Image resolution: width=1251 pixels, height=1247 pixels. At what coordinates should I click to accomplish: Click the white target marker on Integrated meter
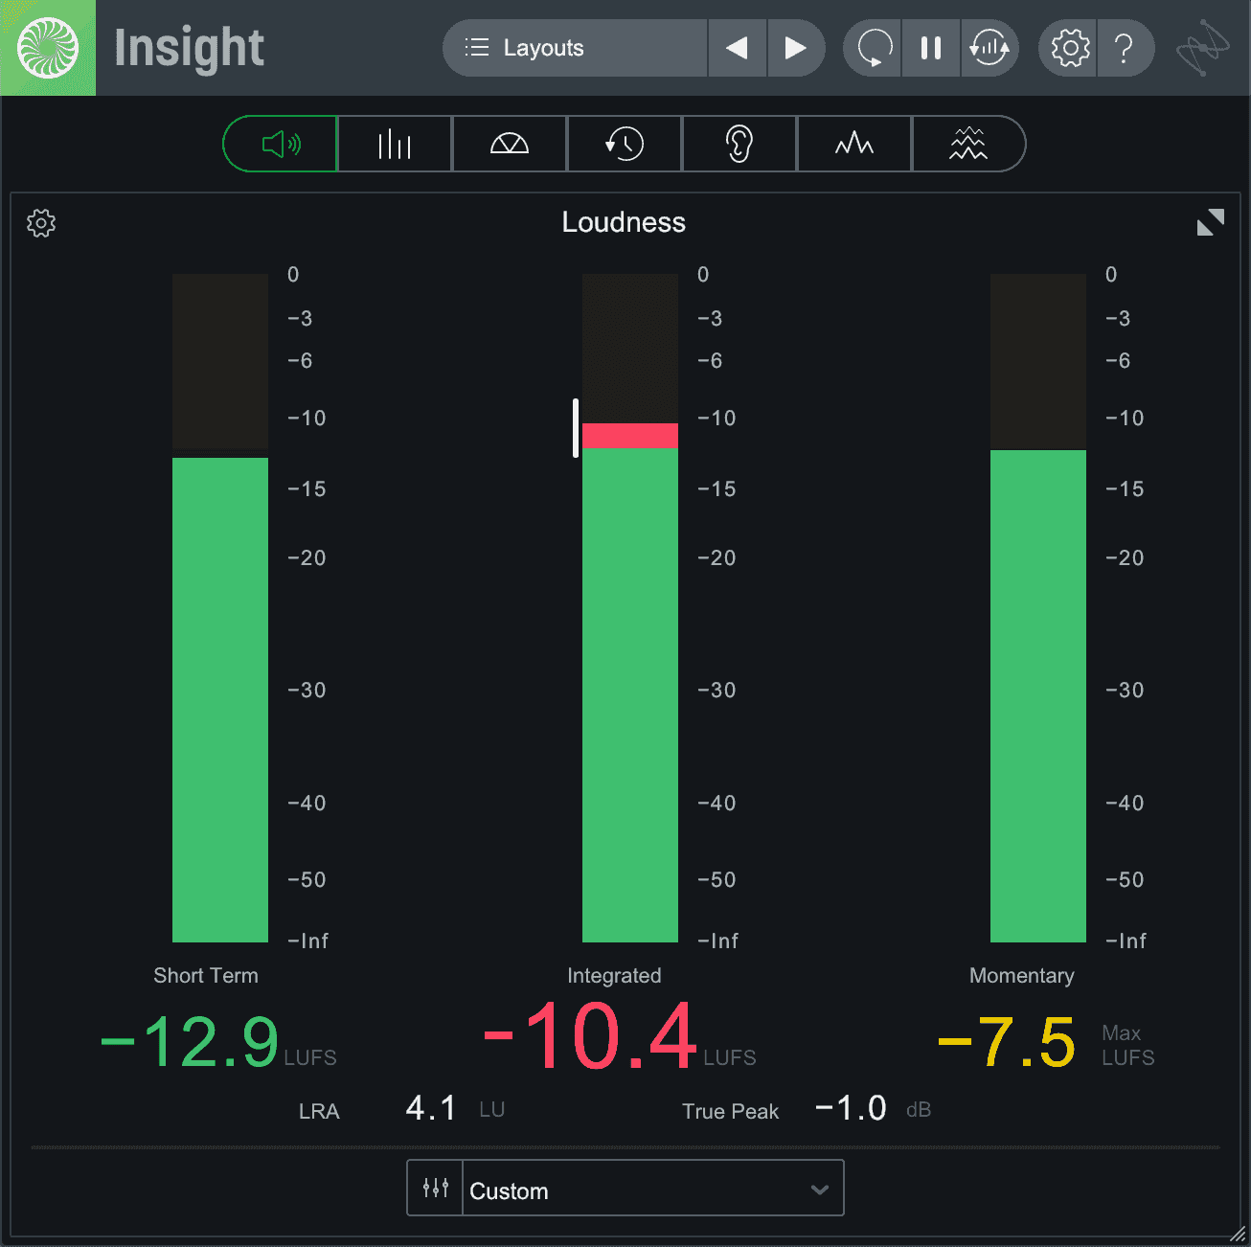point(576,428)
